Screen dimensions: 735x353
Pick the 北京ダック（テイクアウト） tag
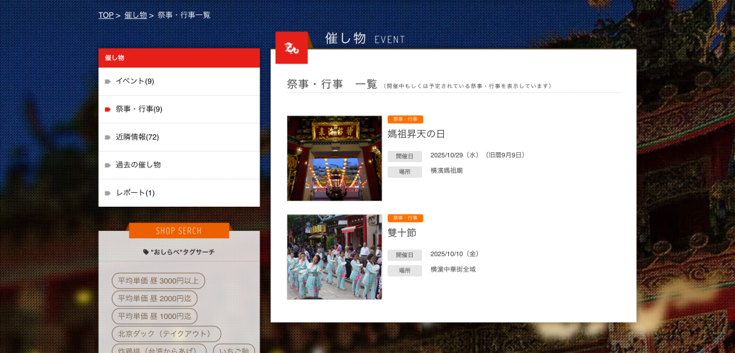coord(166,334)
